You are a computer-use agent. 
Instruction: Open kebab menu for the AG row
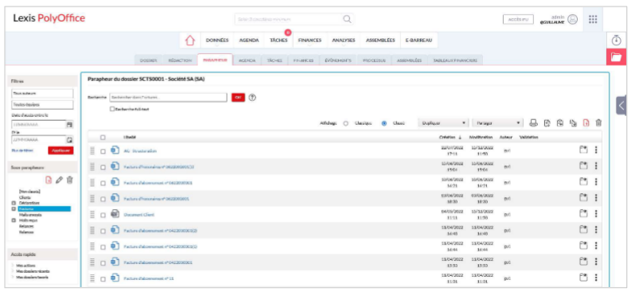pyautogui.click(x=596, y=150)
